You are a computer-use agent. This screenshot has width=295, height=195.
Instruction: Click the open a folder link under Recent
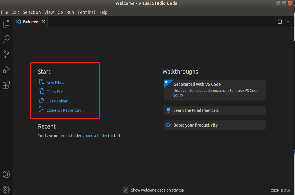click(x=96, y=135)
